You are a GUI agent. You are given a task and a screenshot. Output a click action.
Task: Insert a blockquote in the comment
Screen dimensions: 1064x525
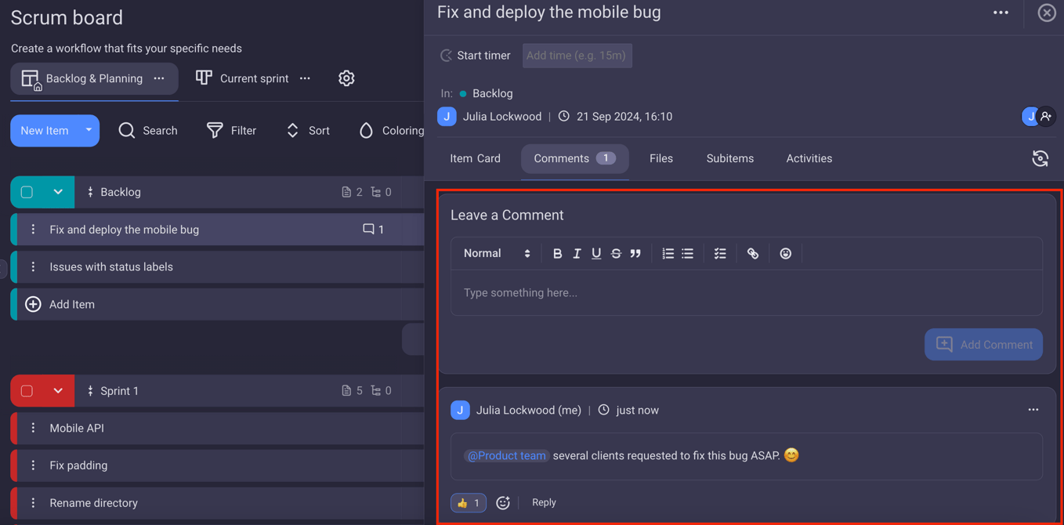pyautogui.click(x=635, y=253)
